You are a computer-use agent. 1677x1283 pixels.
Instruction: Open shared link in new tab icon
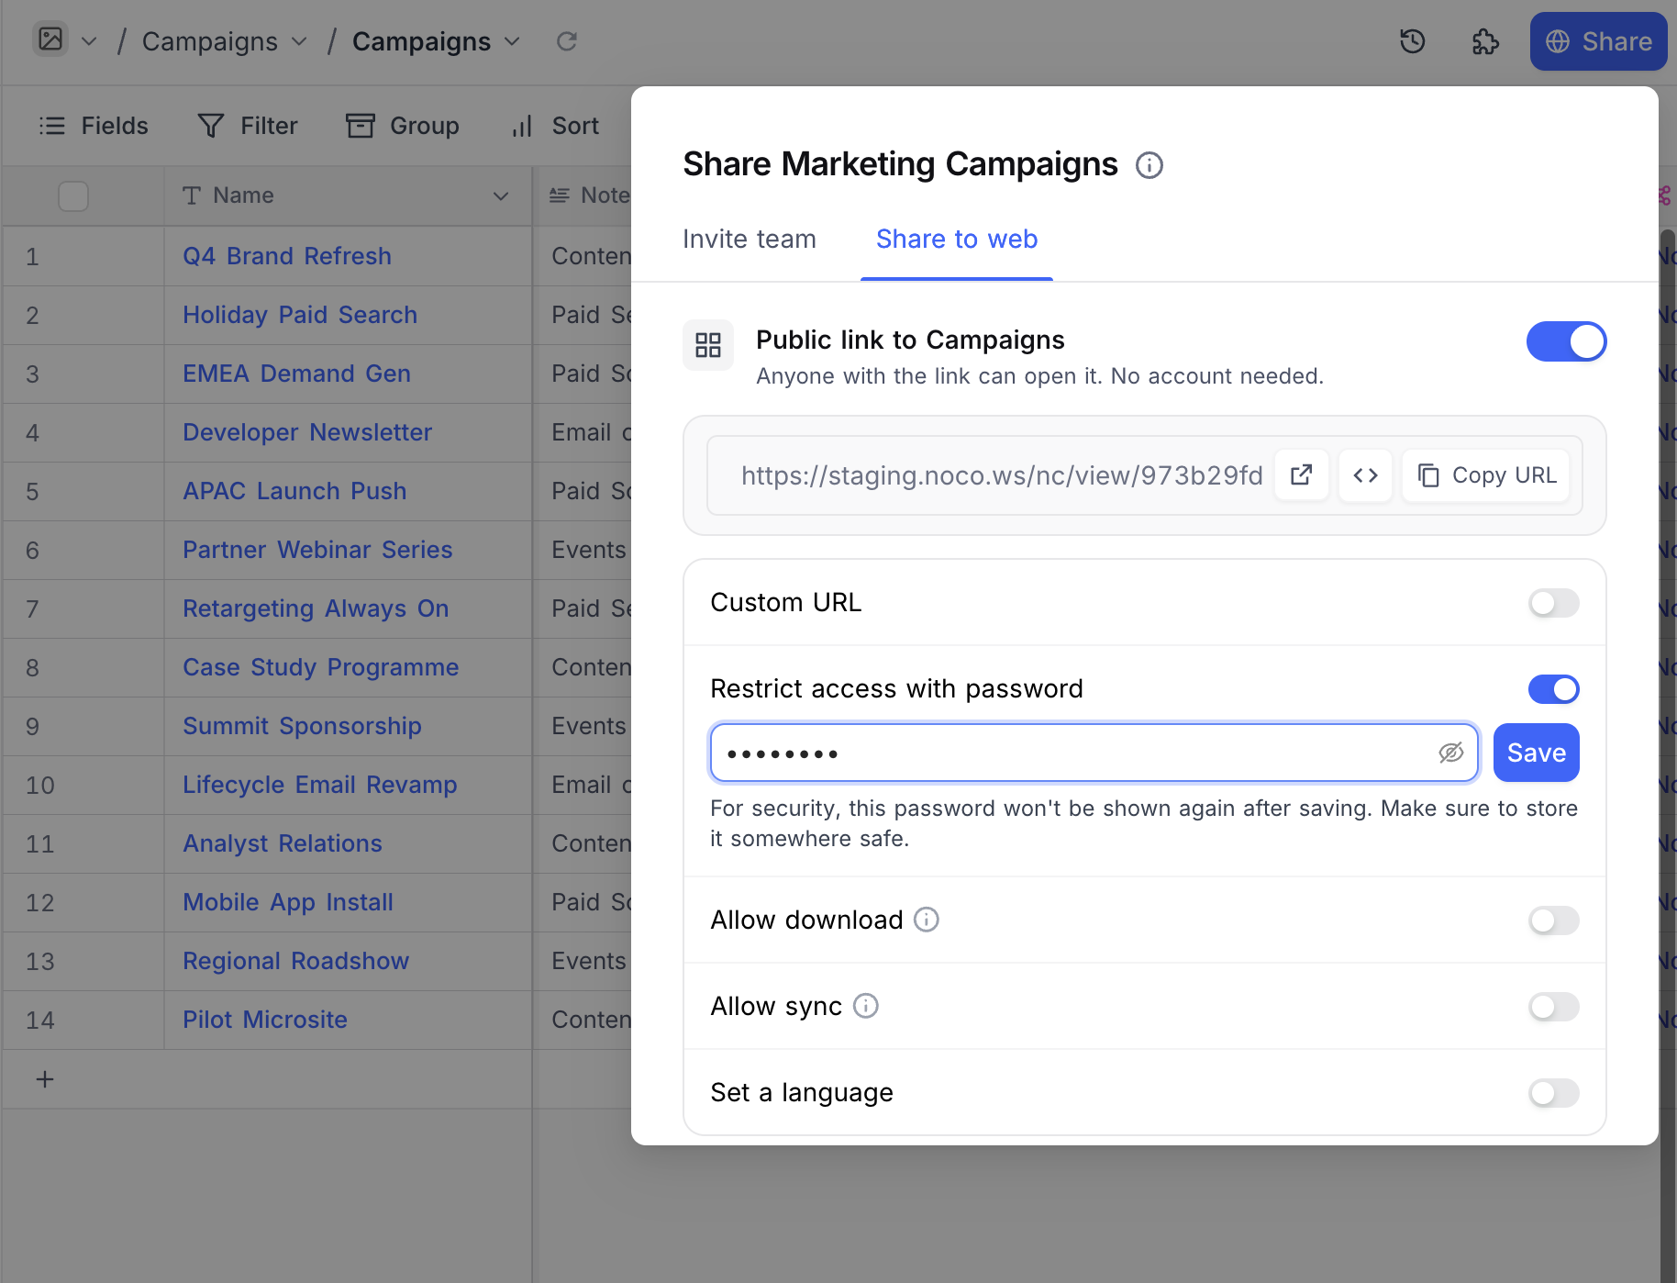point(1301,475)
